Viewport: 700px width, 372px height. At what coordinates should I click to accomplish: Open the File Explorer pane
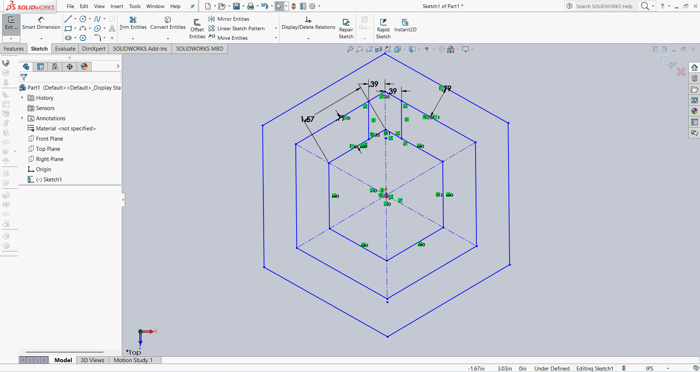tap(694, 89)
